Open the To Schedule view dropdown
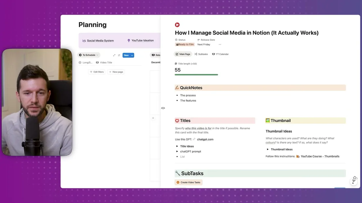Image resolution: width=362 pixels, height=203 pixels. point(88,55)
